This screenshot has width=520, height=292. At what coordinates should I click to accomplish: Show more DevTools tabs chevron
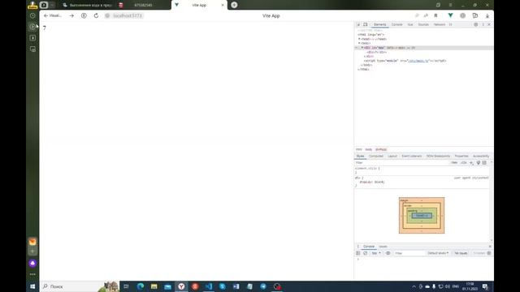point(450,24)
